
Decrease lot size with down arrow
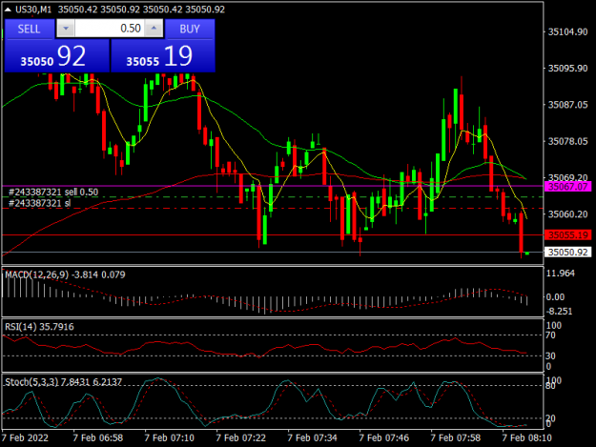pyautogui.click(x=66, y=29)
